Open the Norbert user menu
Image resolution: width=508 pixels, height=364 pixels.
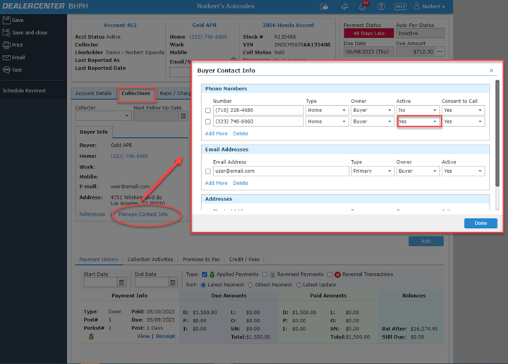point(430,6)
